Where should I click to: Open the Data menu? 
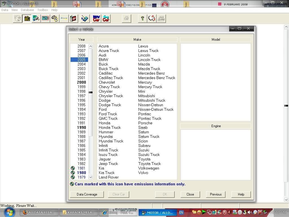click(5, 10)
